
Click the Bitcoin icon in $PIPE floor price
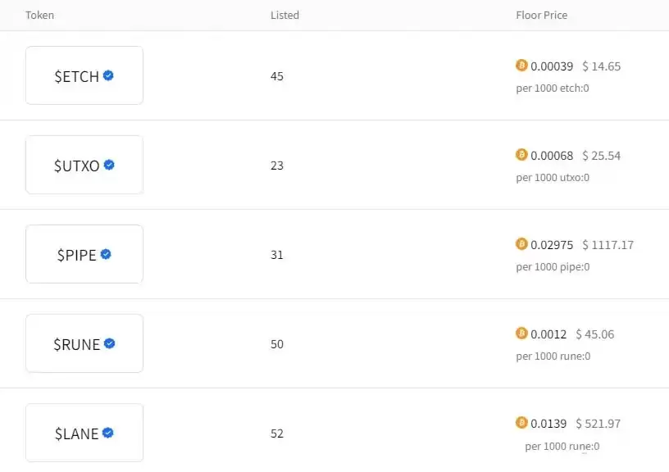[521, 244]
